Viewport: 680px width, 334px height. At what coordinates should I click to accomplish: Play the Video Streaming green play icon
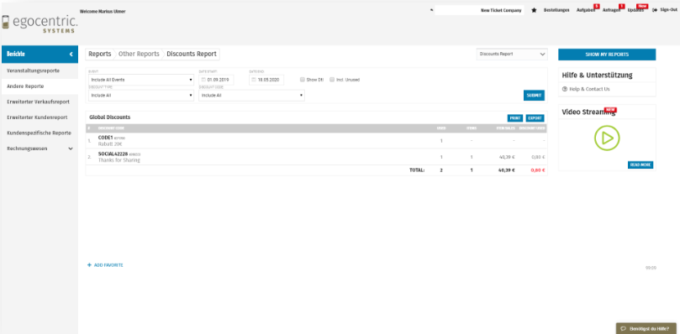click(x=607, y=138)
